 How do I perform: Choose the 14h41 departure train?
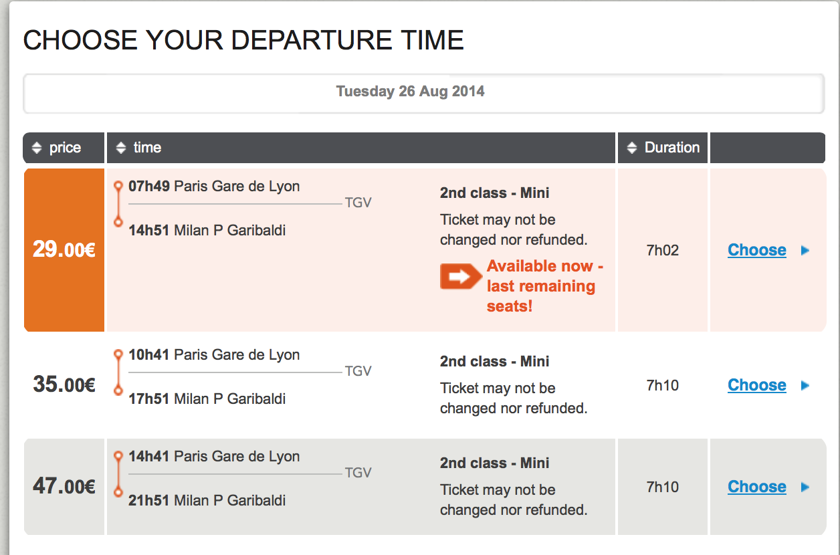(x=756, y=487)
